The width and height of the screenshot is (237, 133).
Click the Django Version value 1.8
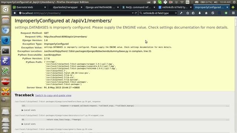coord(46,40)
